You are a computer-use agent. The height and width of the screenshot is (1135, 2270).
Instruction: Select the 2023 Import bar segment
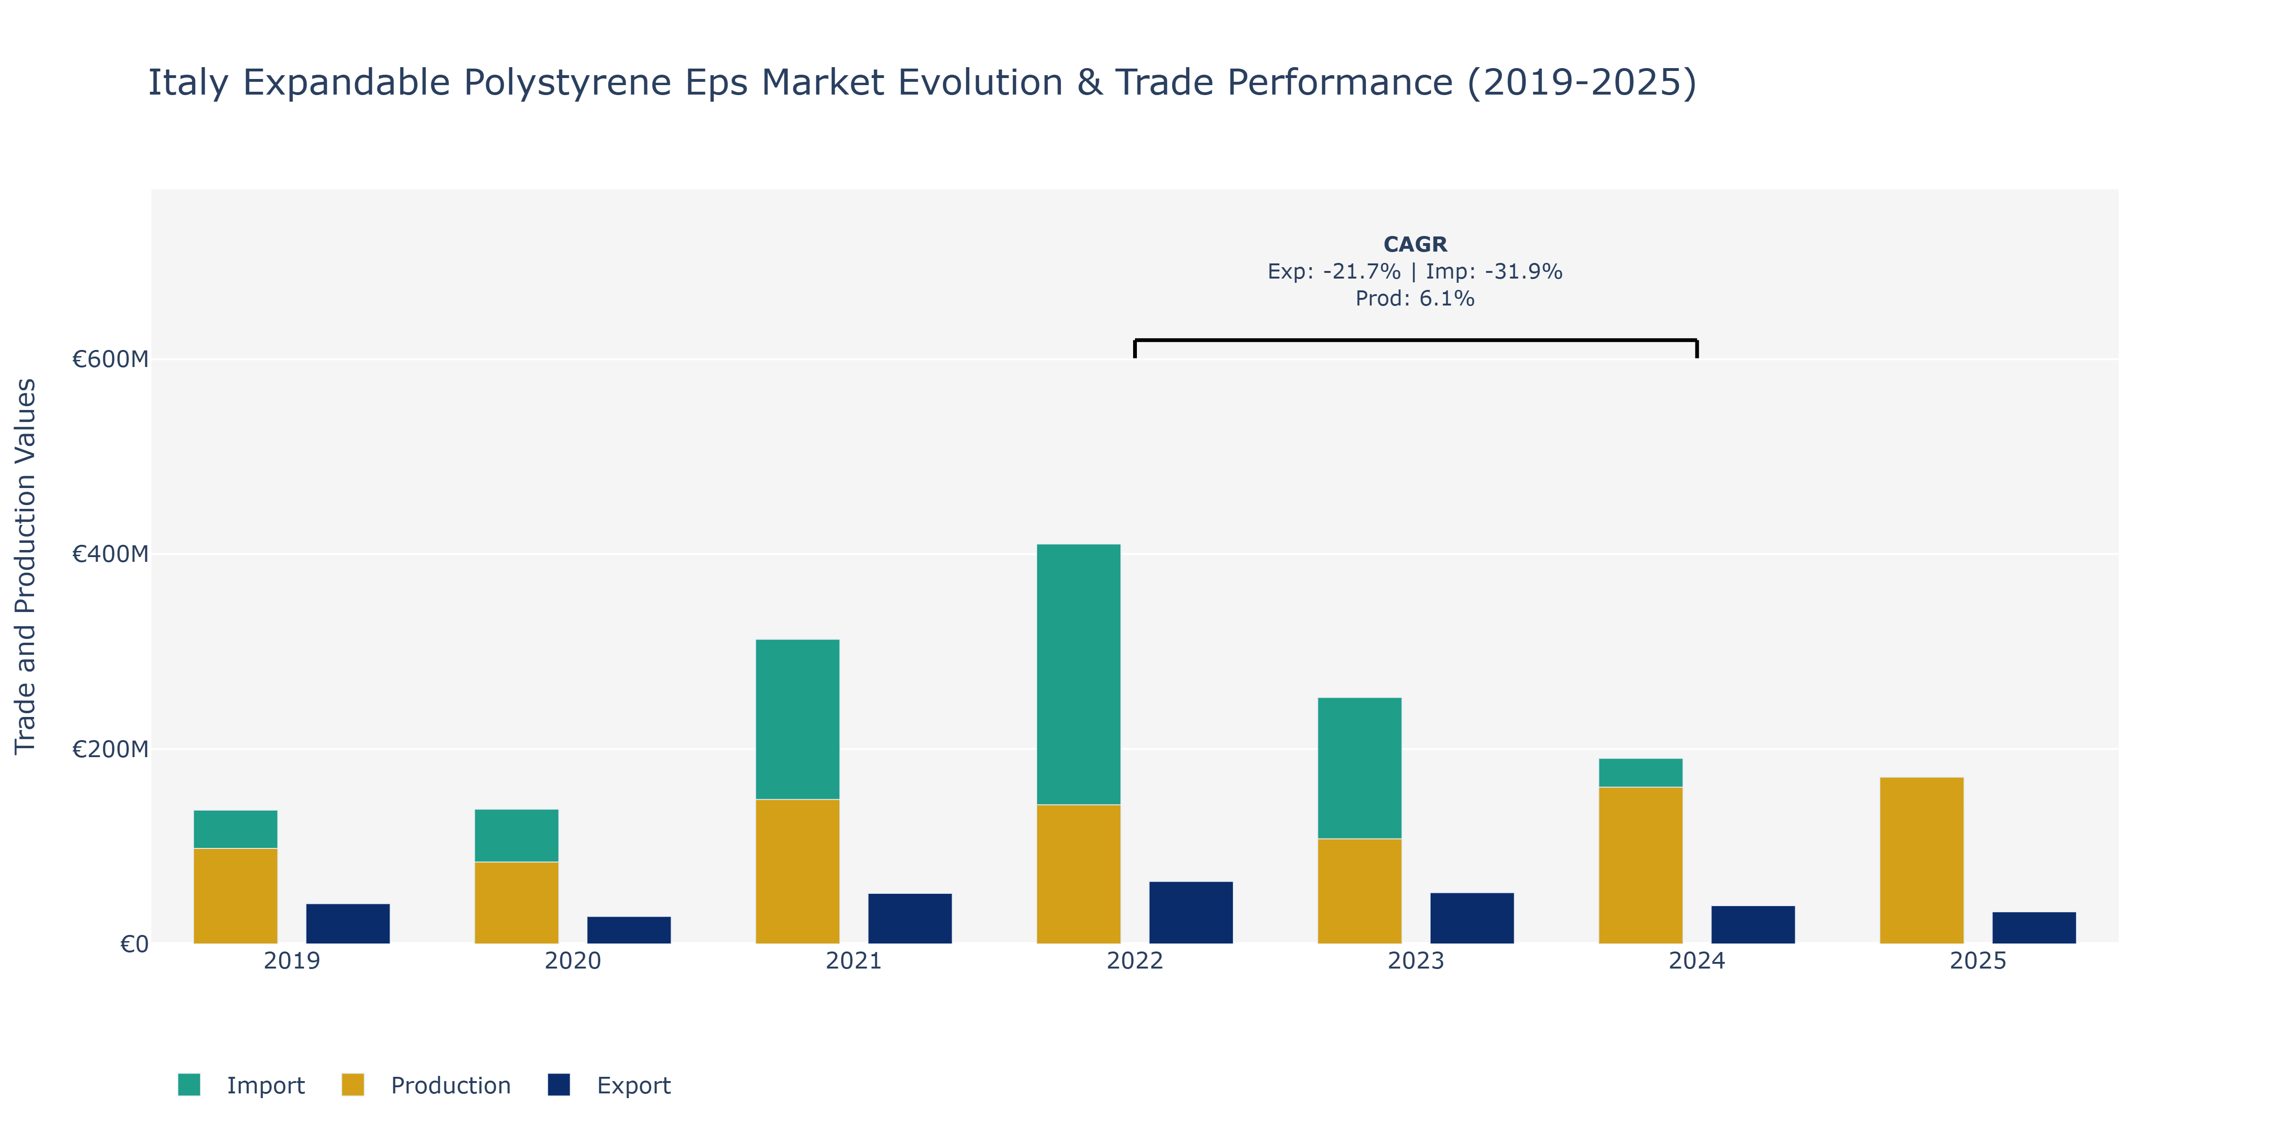[1360, 768]
